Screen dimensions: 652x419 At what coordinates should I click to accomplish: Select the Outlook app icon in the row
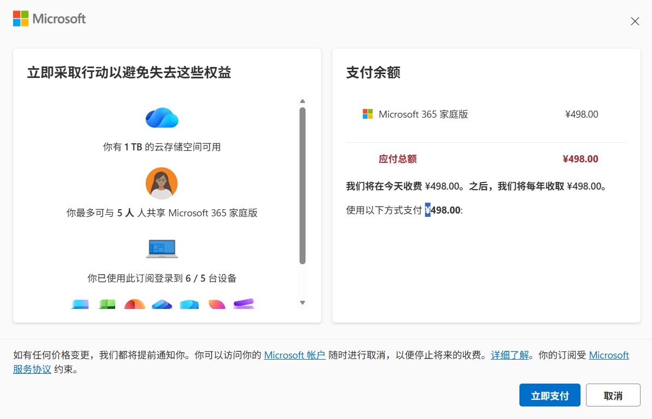(189, 305)
